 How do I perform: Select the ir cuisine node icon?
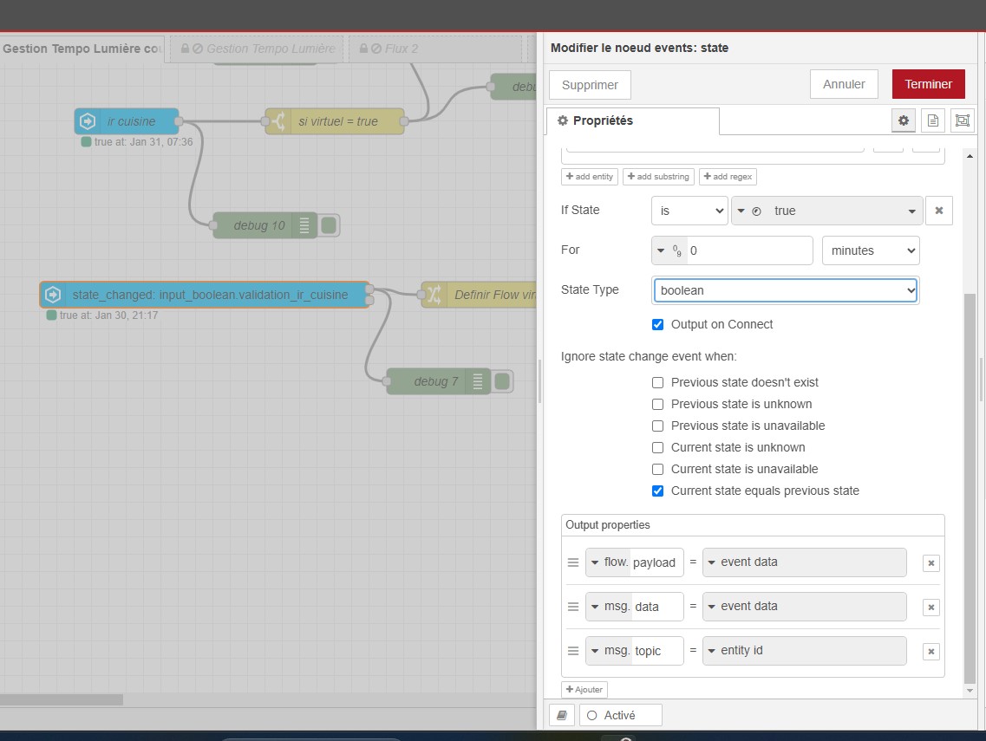88,121
